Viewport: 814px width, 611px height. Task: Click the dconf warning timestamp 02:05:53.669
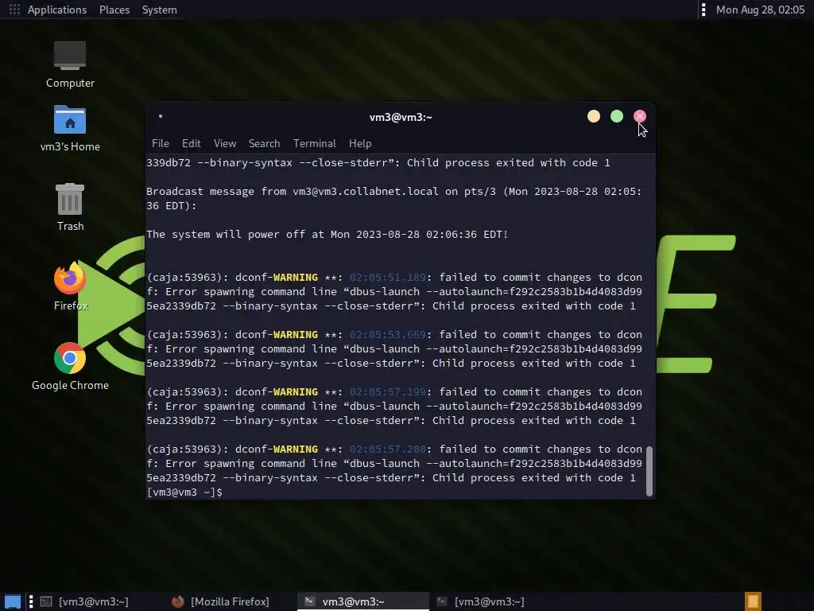pos(387,335)
